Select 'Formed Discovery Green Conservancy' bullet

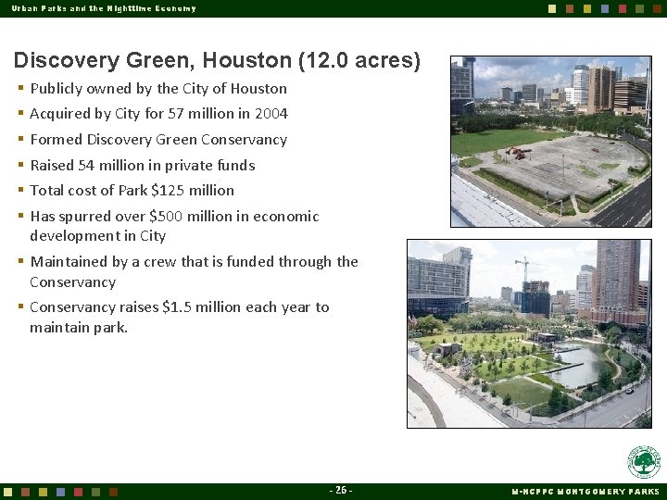click(x=158, y=140)
